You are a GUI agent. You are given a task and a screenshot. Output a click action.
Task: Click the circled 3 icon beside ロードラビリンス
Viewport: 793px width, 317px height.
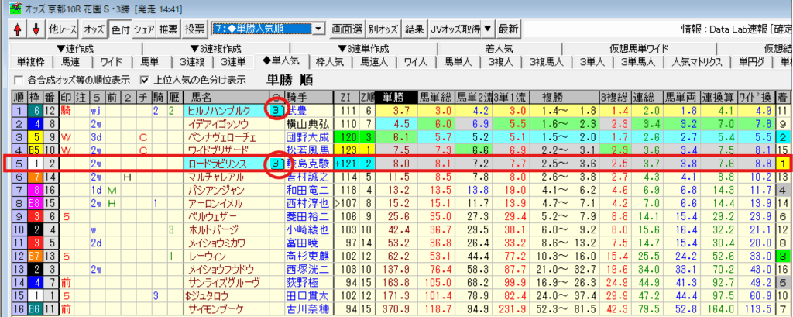[x=276, y=164]
